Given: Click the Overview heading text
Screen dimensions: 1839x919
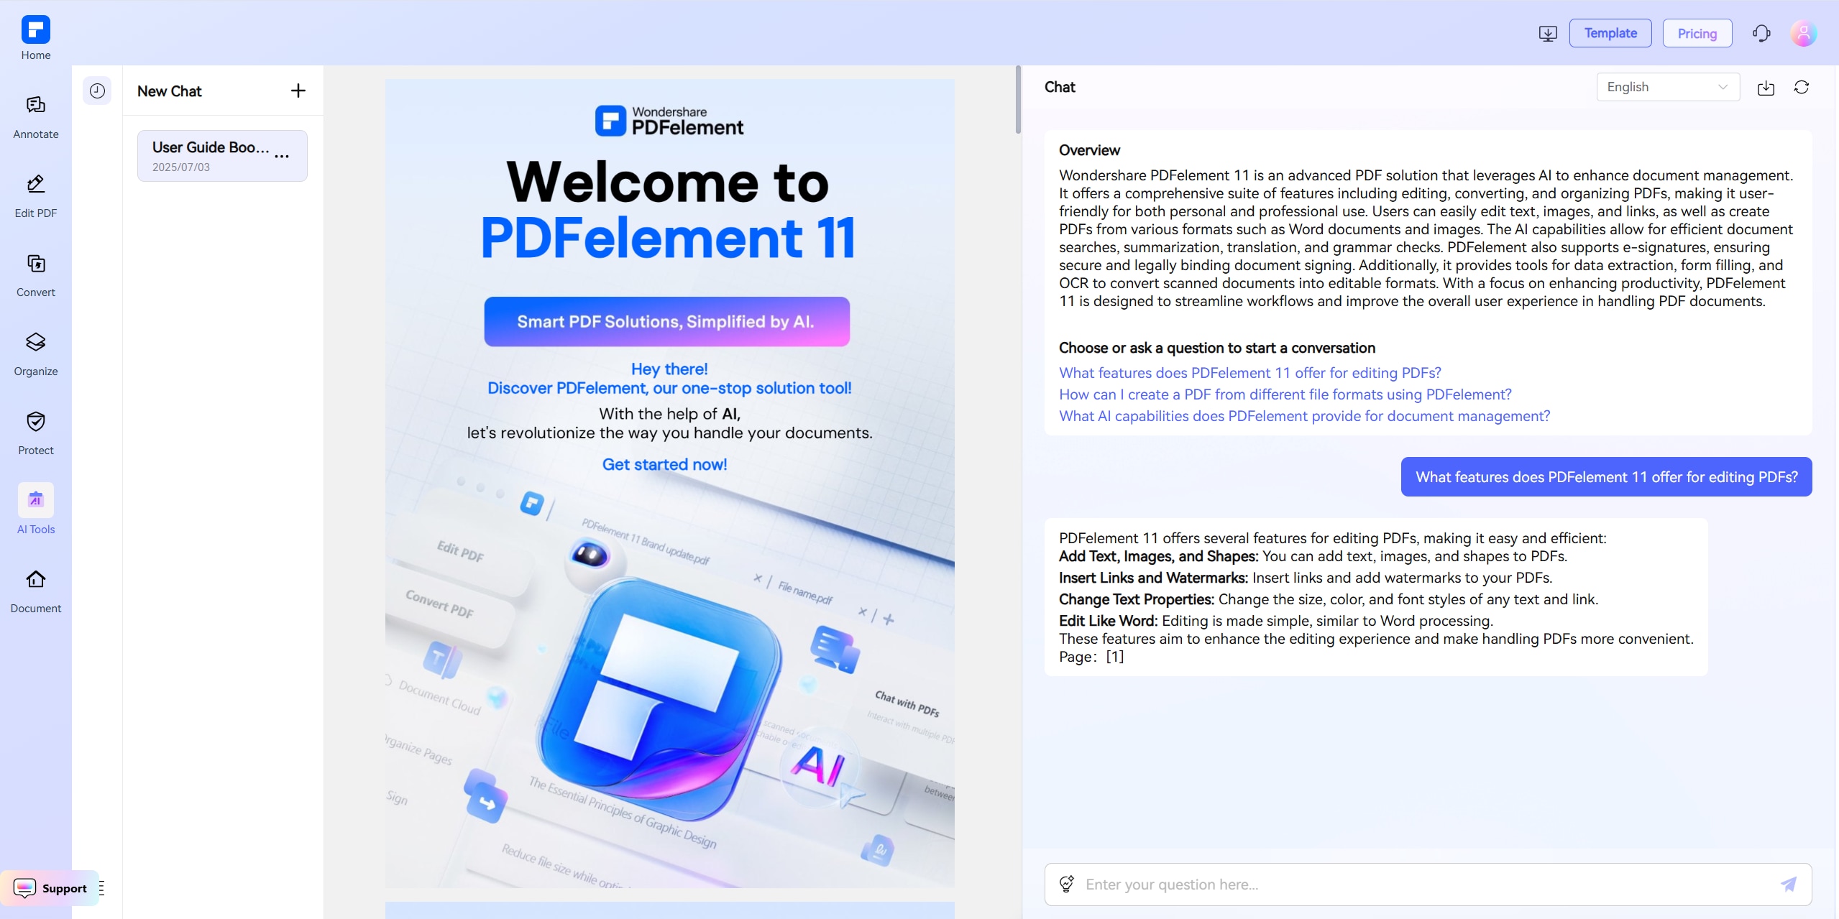Looking at the screenshot, I should (x=1089, y=150).
